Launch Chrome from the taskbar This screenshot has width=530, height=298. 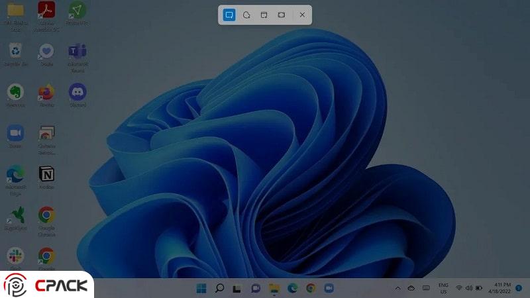pyautogui.click(x=311, y=288)
